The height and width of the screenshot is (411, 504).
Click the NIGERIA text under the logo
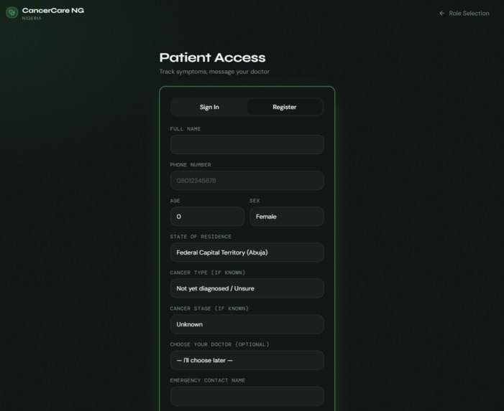coord(32,18)
